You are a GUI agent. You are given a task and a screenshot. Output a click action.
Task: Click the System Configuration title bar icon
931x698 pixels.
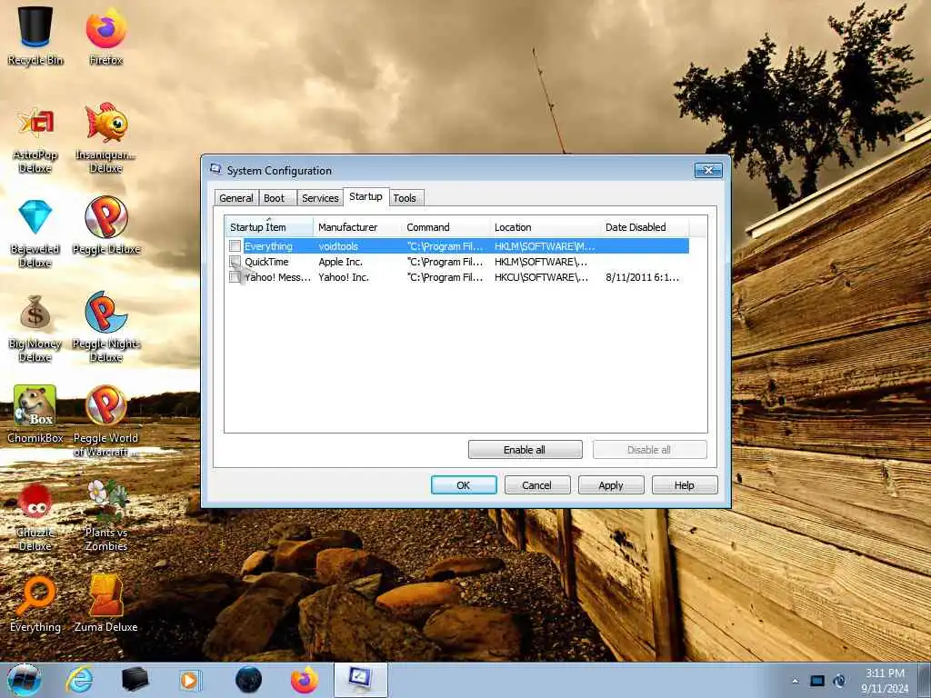pyautogui.click(x=215, y=170)
